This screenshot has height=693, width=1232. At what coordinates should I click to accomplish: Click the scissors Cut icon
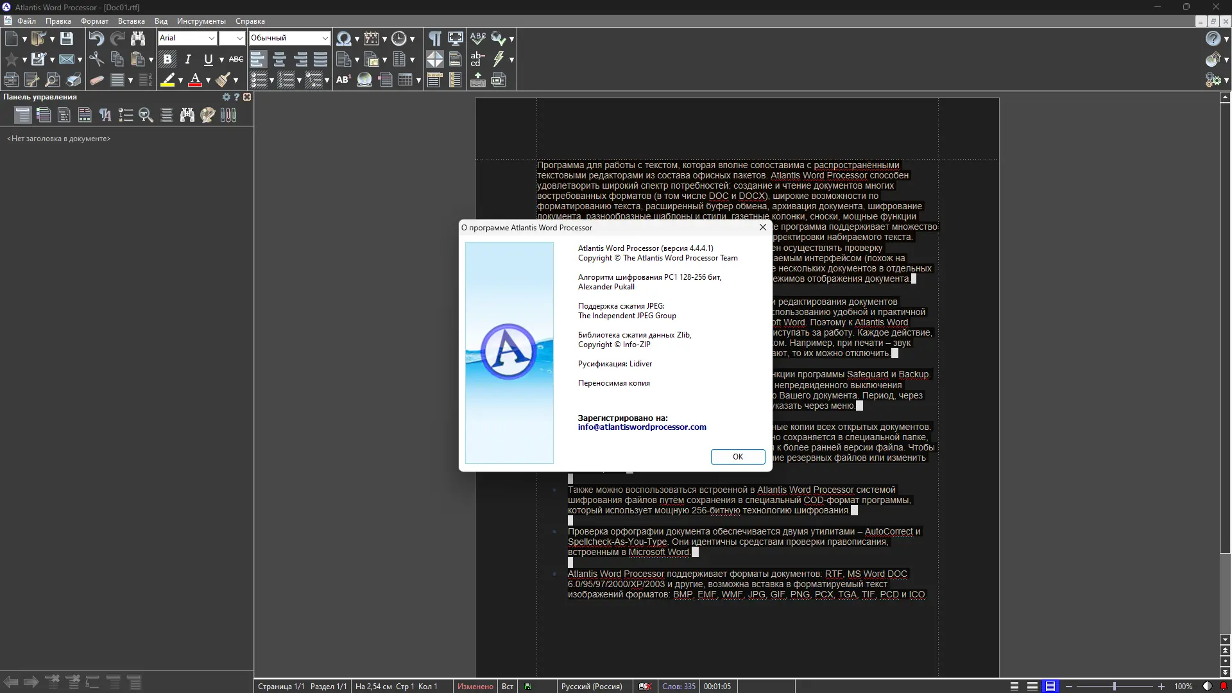pyautogui.click(x=96, y=60)
